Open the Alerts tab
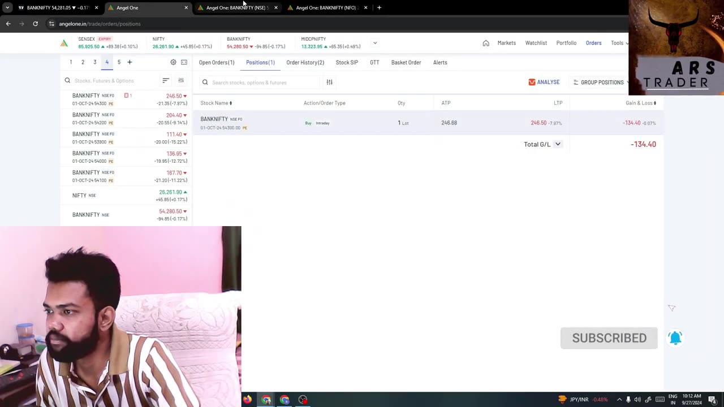Viewport: 724px width, 407px height. click(x=440, y=63)
